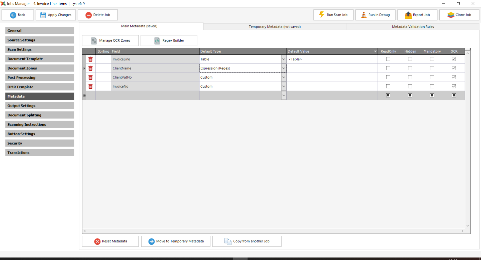Click the trash icon for ClientVatNo
The image size is (481, 260).
90,77
